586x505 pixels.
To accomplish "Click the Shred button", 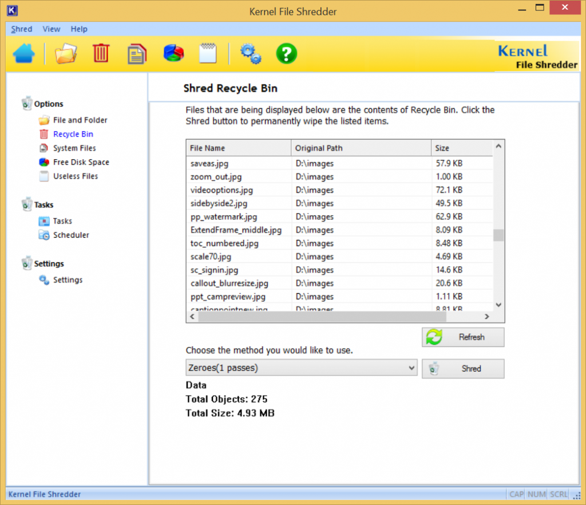I will (463, 369).
